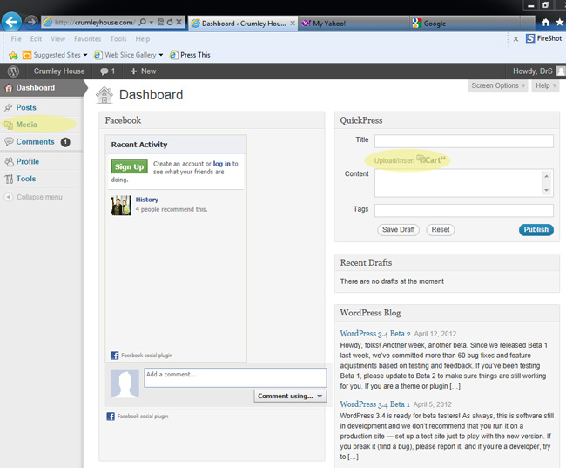The width and height of the screenshot is (566, 468).
Task: Click the Collapse menu arrow icon
Action: [x=9, y=197]
